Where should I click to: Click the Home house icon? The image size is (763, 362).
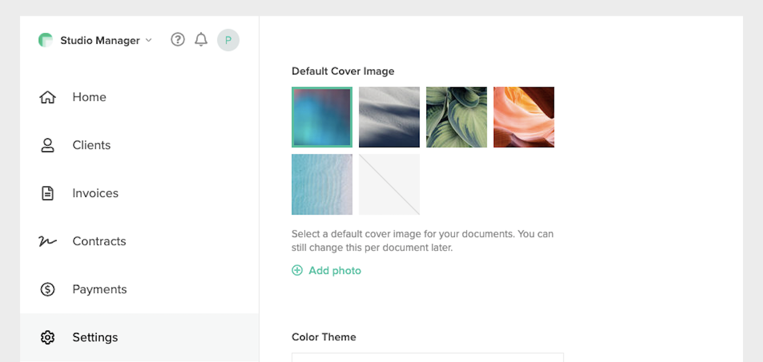coord(47,97)
